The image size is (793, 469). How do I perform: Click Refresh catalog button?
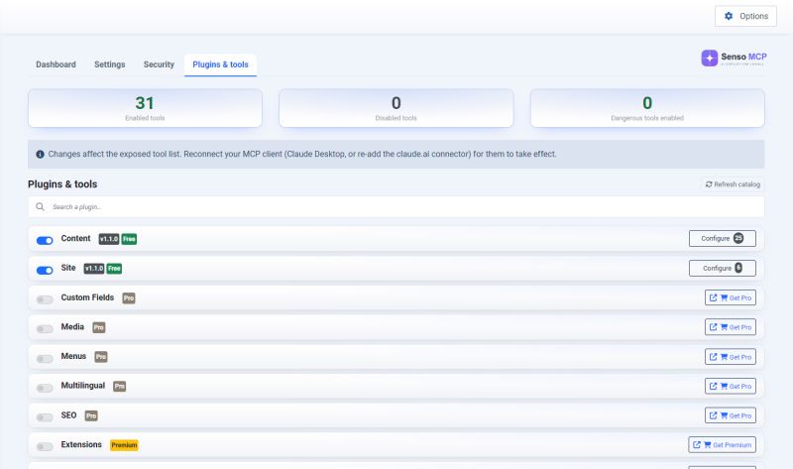point(733,184)
